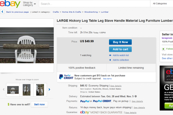Click the back arrow beside 'Back to previous page'
173x115 pixels.
(x=3, y=12)
